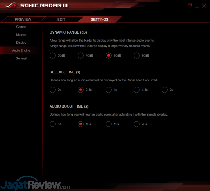Click the DYNAMIC RANGE (dB) heading
Viewport: 210px width, 191px height.
coord(68,32)
